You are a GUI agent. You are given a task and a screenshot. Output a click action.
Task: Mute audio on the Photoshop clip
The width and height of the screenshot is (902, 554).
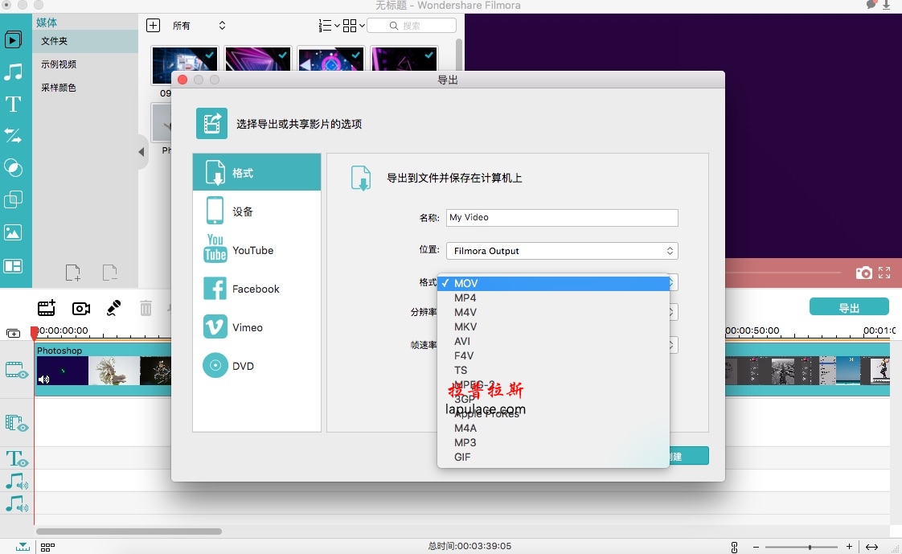pyautogui.click(x=43, y=379)
